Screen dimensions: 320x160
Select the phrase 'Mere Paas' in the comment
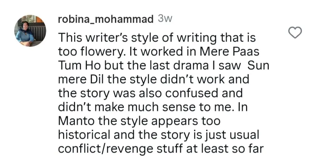click(x=229, y=52)
